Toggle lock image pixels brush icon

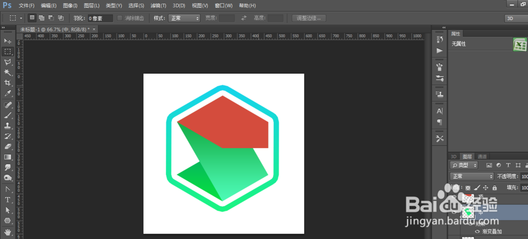click(x=477, y=187)
